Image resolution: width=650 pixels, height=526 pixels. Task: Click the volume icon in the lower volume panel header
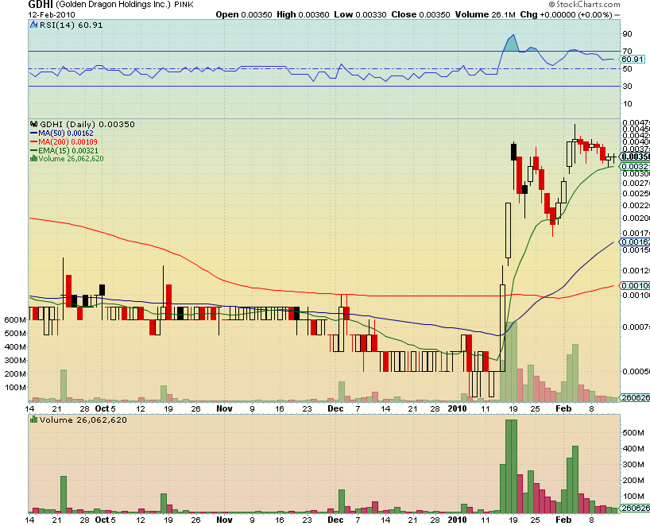pyautogui.click(x=34, y=420)
